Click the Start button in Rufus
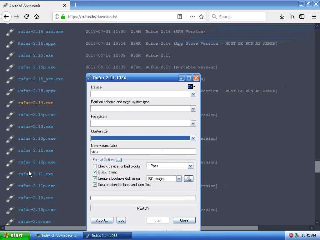Image resolution: width=320 pixels, height=240 pixels. [158, 220]
